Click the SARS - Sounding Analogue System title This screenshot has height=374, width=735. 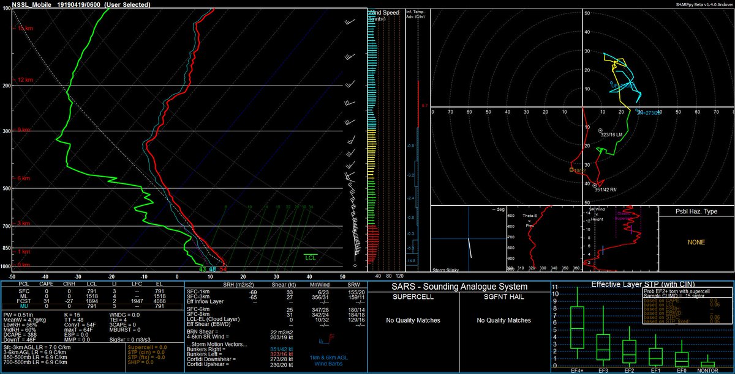[459, 287]
